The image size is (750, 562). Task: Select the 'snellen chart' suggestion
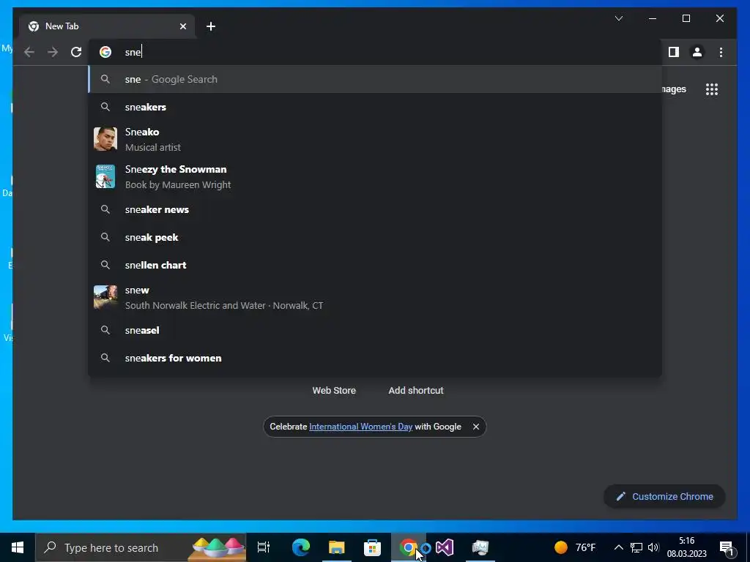tap(375, 265)
